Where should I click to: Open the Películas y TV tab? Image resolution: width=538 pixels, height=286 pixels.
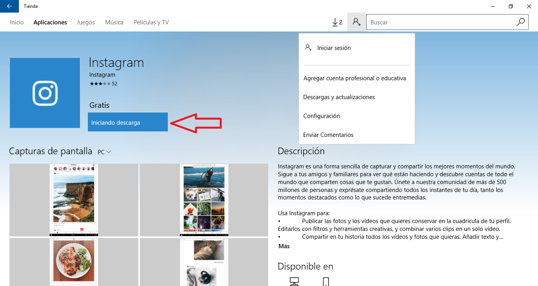(151, 22)
